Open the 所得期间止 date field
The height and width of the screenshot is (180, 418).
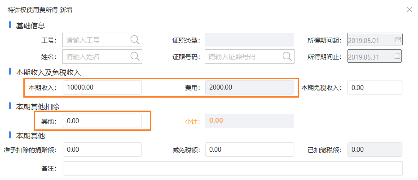click(x=374, y=56)
